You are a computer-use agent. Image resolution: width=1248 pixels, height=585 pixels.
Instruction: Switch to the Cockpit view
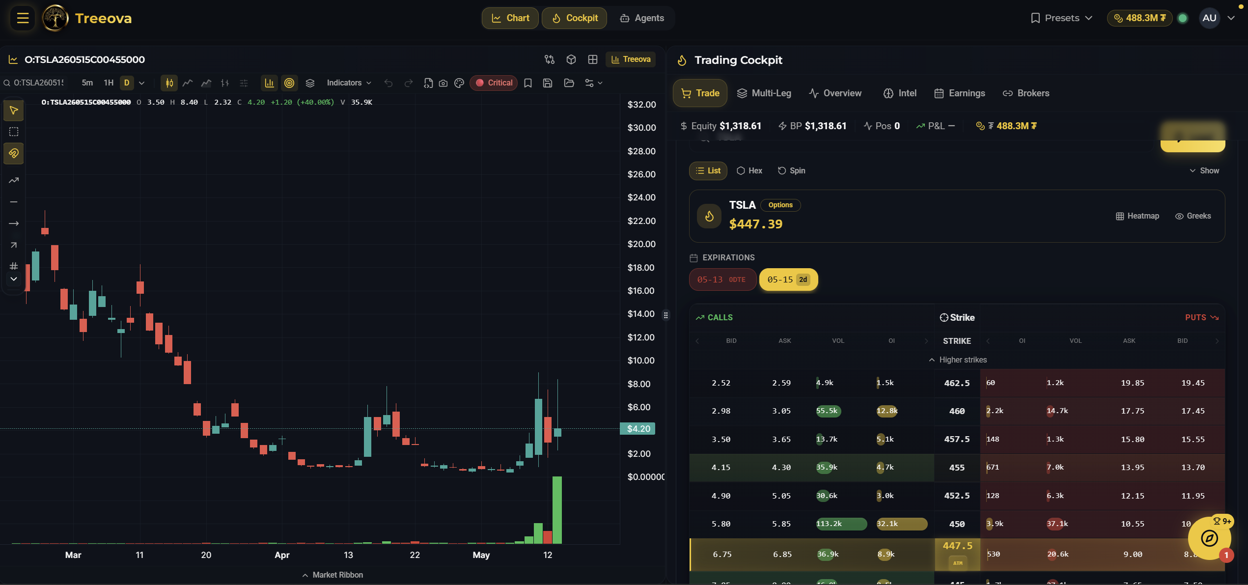click(575, 18)
